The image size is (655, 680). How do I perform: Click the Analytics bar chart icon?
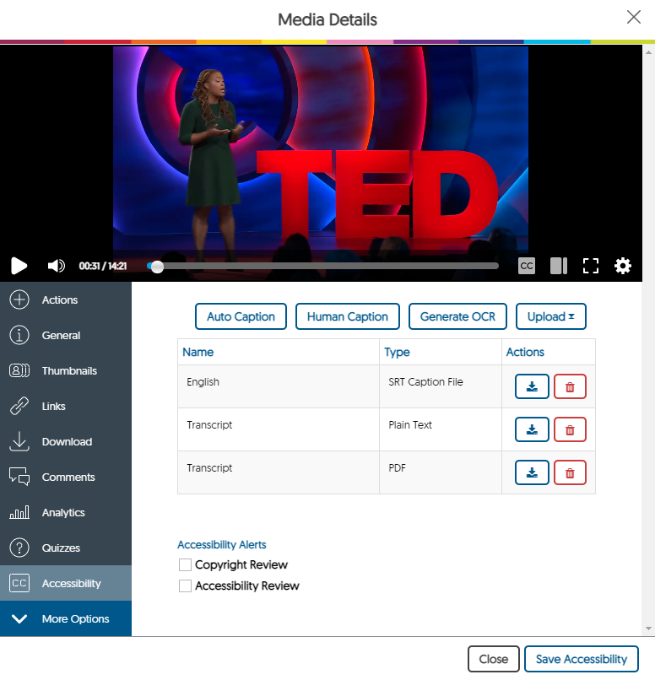click(x=19, y=512)
